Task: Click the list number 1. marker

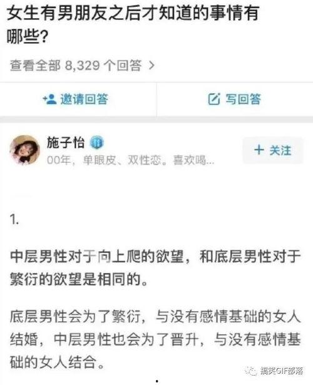Action: click(14, 219)
